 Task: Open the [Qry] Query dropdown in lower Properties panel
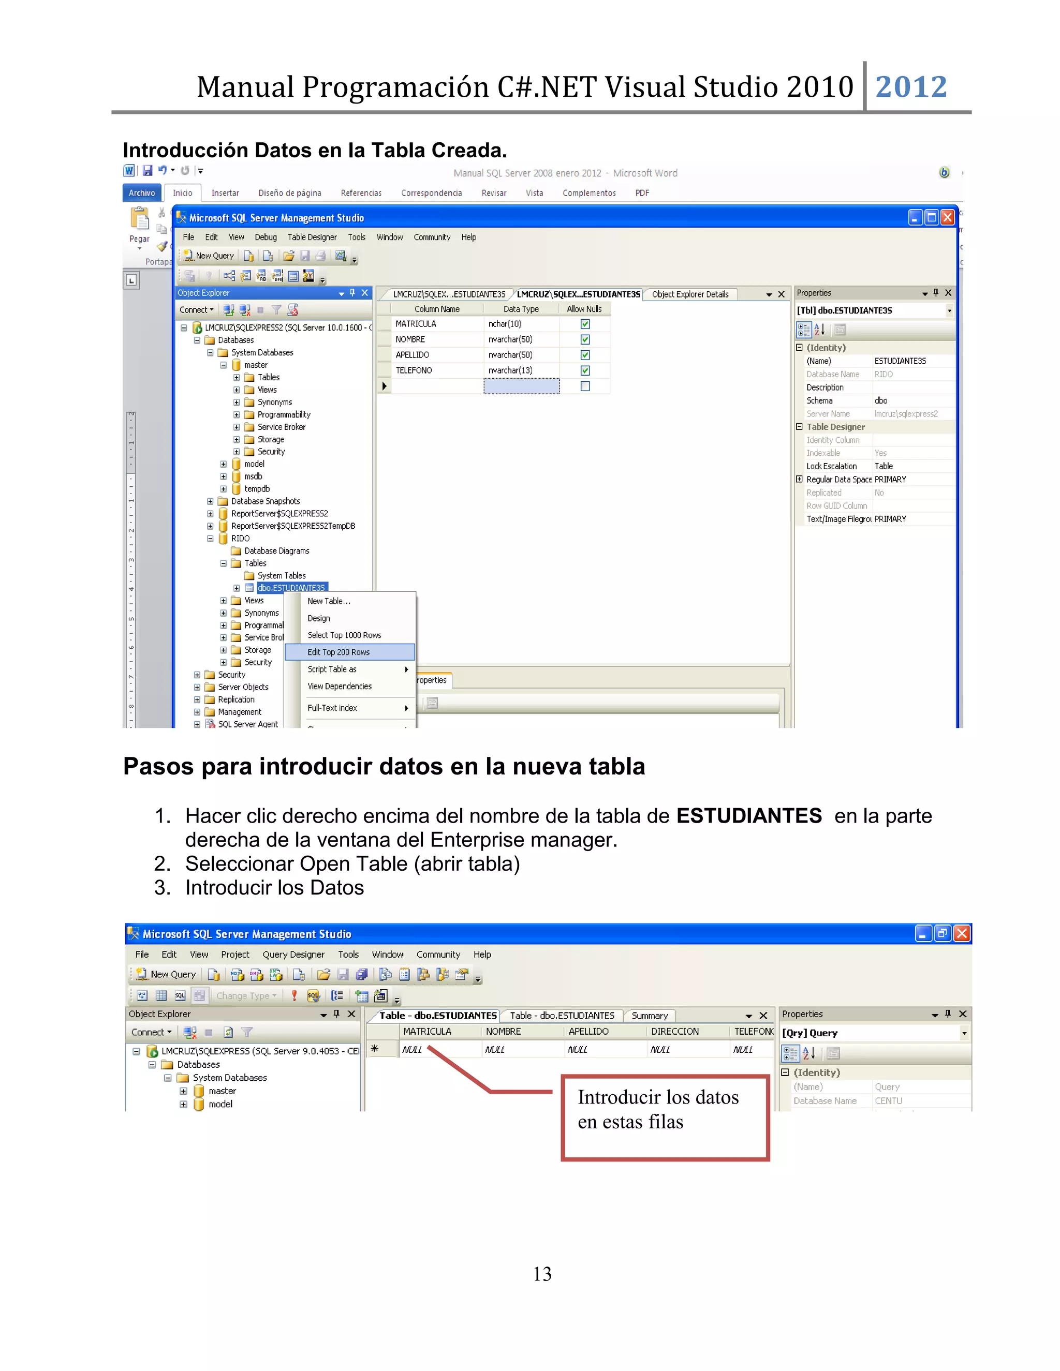pos(964,1033)
